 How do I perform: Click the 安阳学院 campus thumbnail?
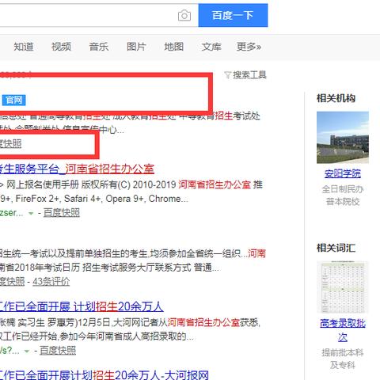coord(343,138)
